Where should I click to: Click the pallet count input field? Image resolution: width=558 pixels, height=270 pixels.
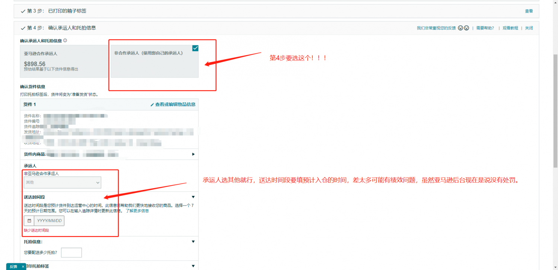click(71, 252)
